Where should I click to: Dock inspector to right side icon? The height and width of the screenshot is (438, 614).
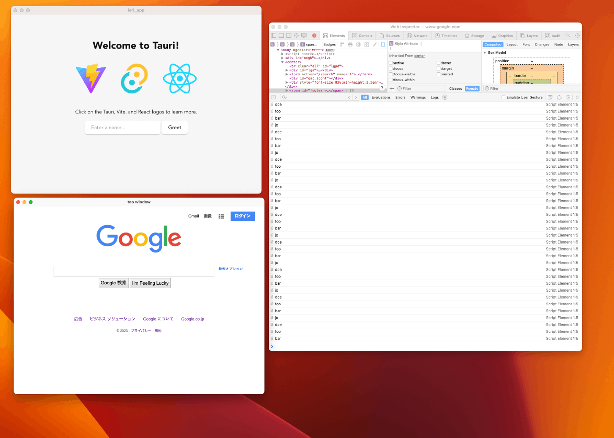289,35
